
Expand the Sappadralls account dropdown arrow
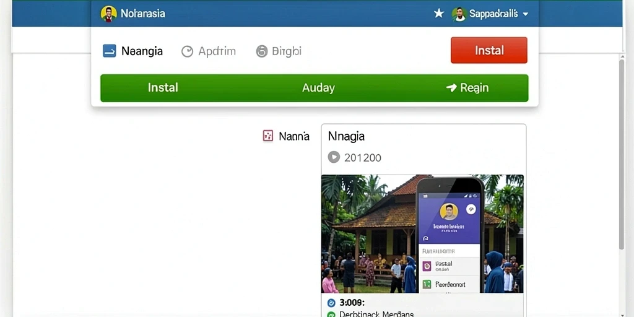525,14
